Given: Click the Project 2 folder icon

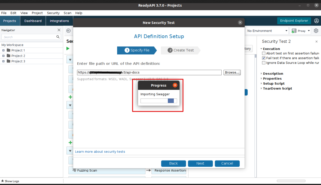Looking at the screenshot, I should click(8, 56).
